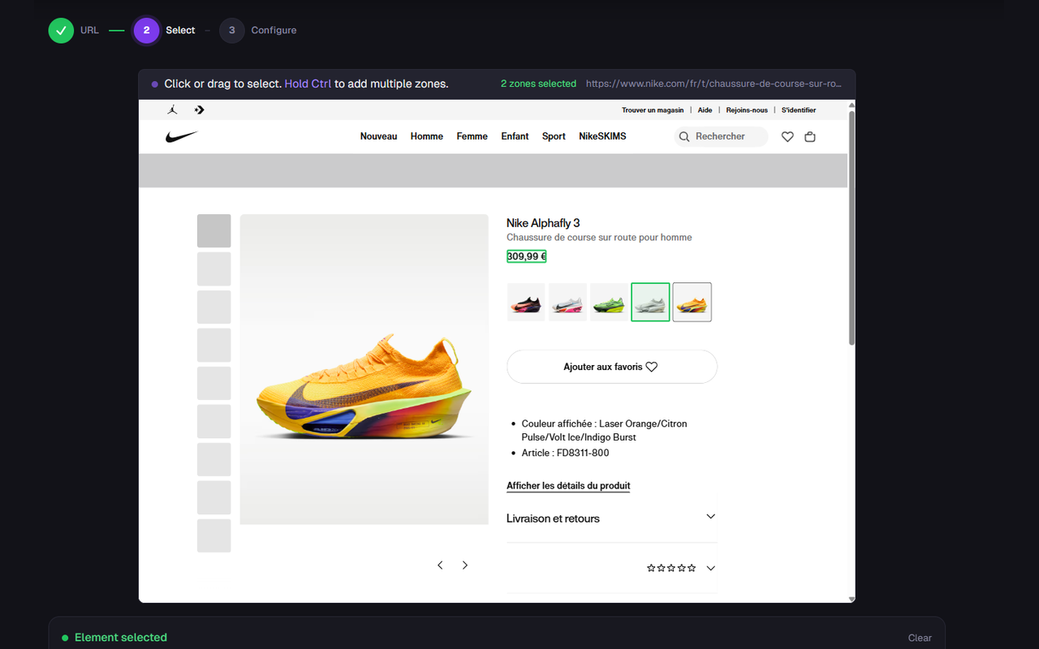Viewport: 1039px width, 649px height.
Task: Click Afficher les détails du produit link
Action: coord(568,486)
